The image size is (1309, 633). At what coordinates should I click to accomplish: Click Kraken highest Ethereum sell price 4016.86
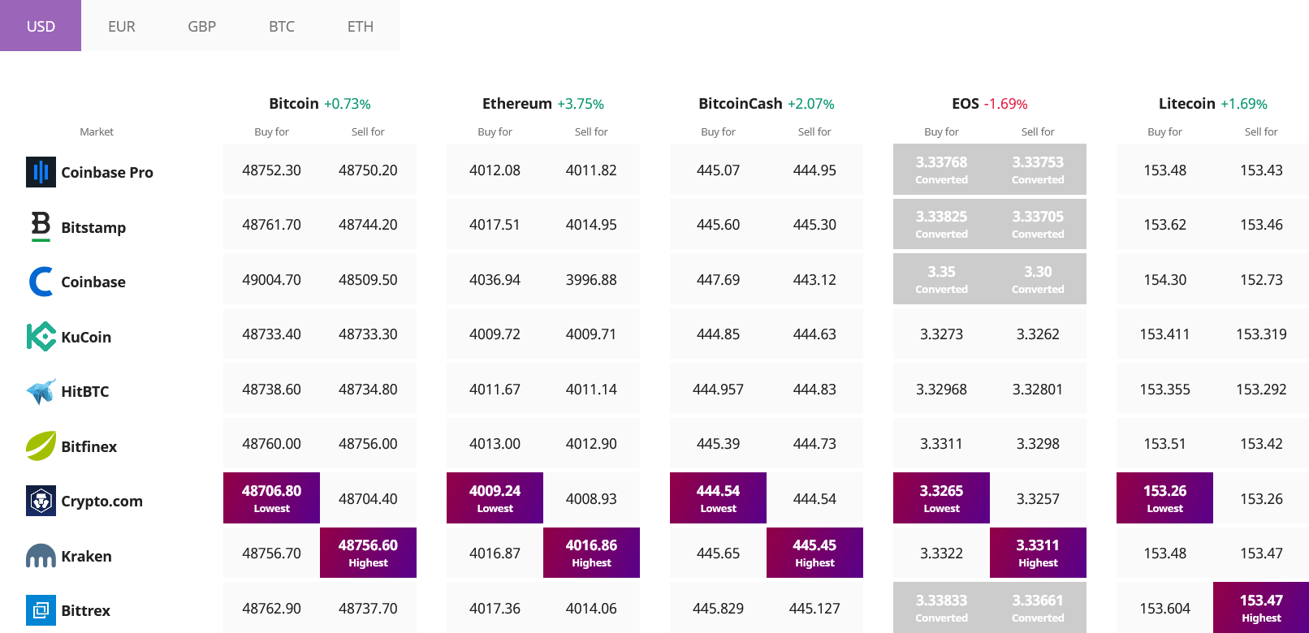(591, 553)
